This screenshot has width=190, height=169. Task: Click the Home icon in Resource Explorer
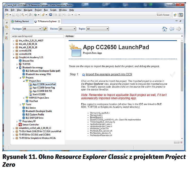click(x=165, y=29)
